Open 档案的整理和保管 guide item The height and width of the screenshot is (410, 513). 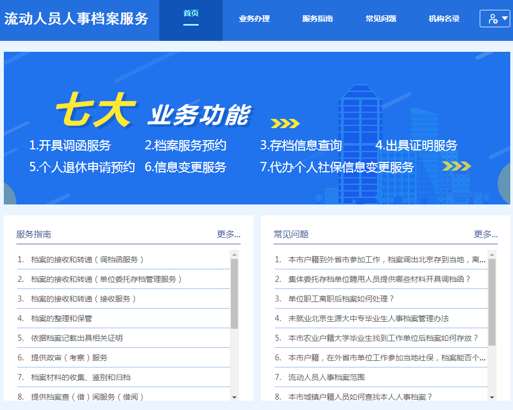click(x=62, y=318)
